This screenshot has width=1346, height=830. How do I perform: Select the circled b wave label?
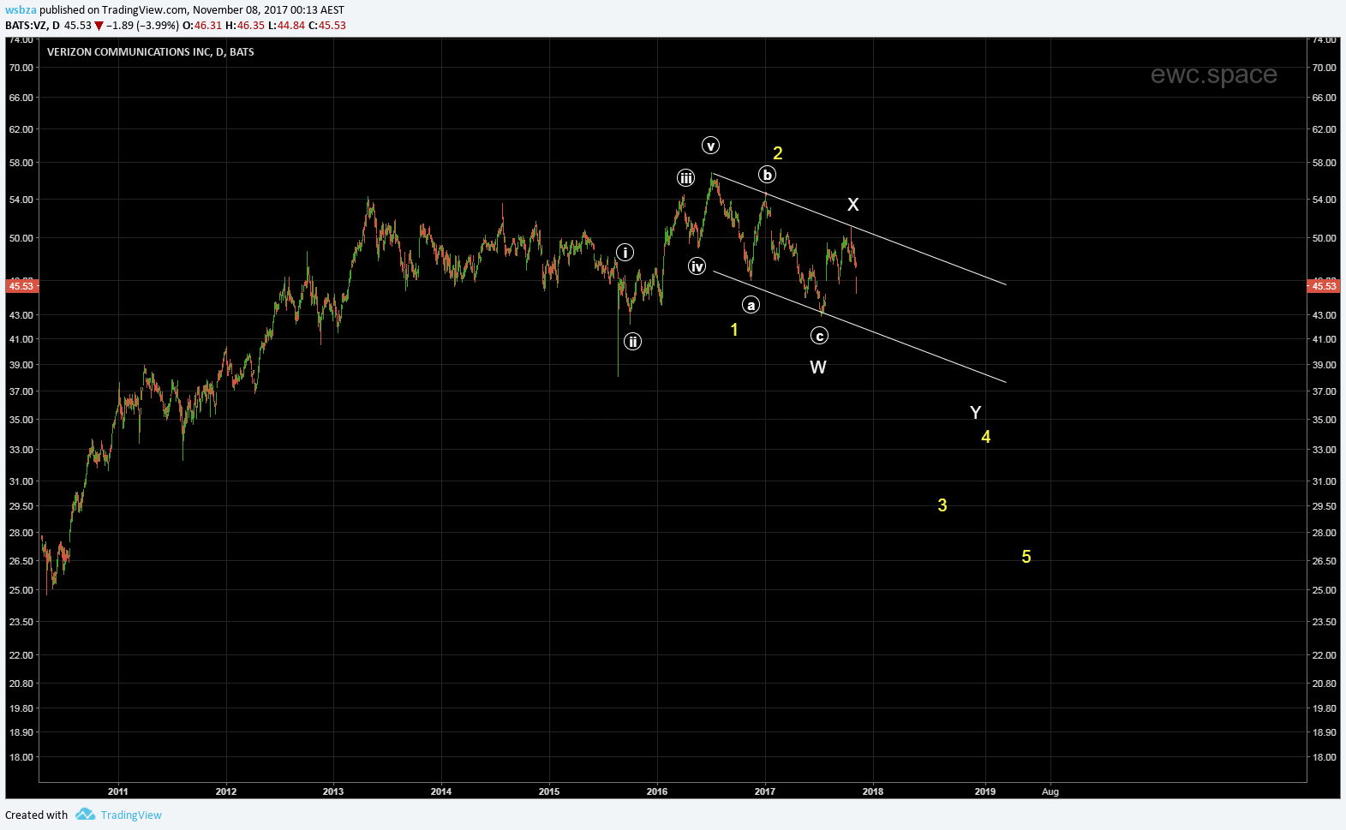767,175
